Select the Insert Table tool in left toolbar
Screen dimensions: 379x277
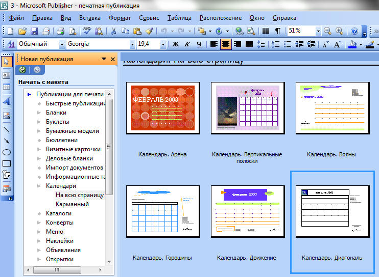click(x=7, y=87)
